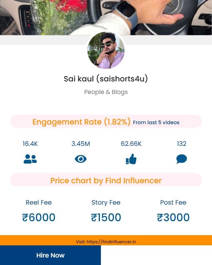Click the comments speech bubble icon
Screen dimensions: 212x265
tap(181, 159)
